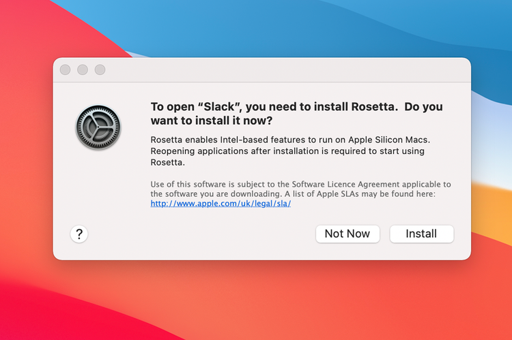The width and height of the screenshot is (512, 340).
Task: Dismiss the dialog with Not Now
Action: (x=347, y=234)
